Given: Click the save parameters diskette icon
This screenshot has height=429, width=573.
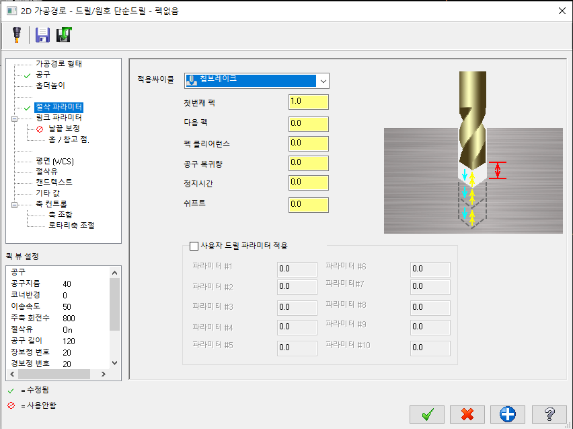Looking at the screenshot, I should pyautogui.click(x=42, y=35).
